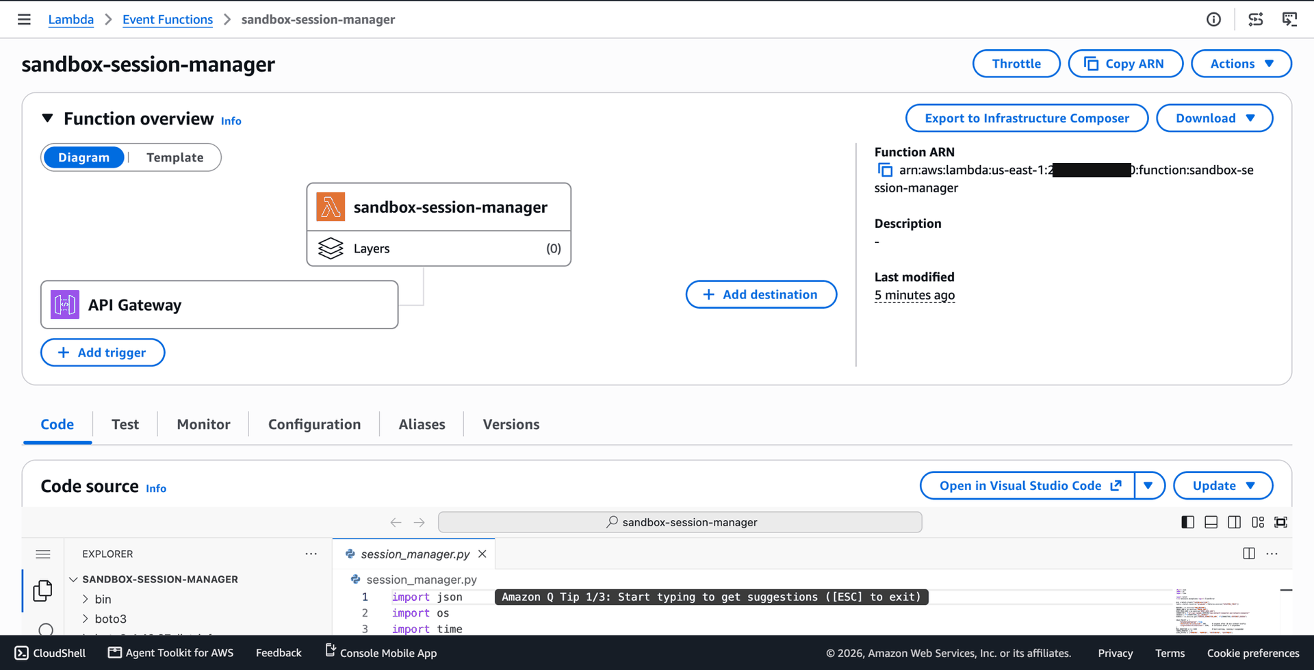Close the session_manager.py editor tab

[482, 554]
